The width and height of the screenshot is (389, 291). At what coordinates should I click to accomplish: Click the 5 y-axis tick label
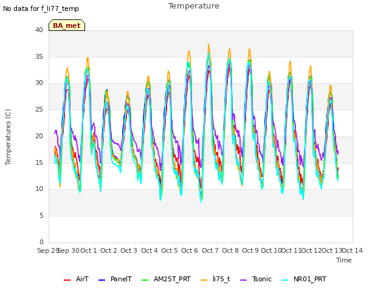coord(41,216)
